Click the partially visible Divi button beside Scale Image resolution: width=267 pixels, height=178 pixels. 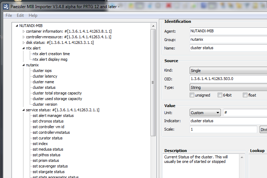click(263, 130)
